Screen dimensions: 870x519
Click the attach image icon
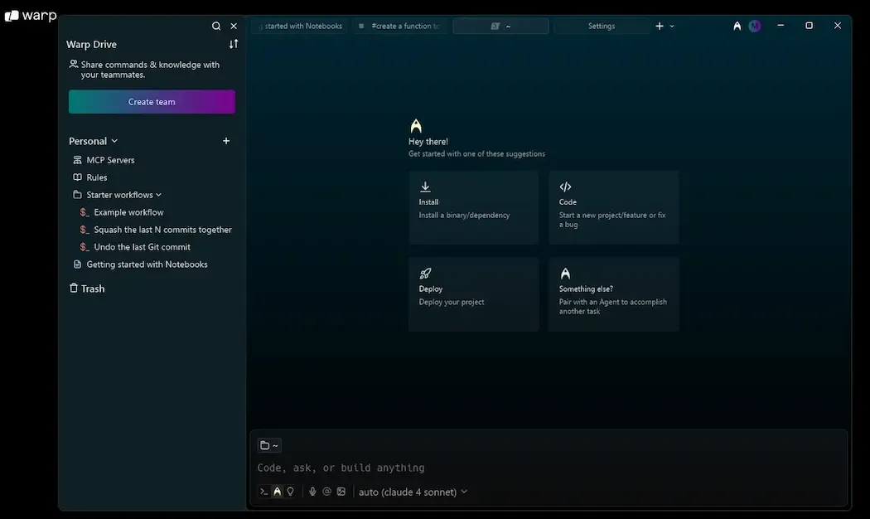tap(341, 492)
